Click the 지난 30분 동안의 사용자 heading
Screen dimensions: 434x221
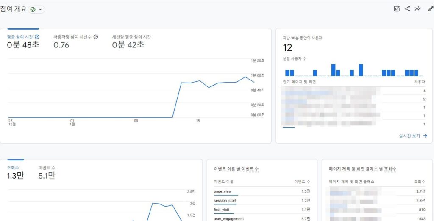click(x=302, y=38)
